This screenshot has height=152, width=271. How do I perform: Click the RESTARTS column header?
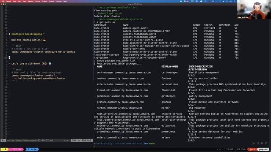pos(225,25)
